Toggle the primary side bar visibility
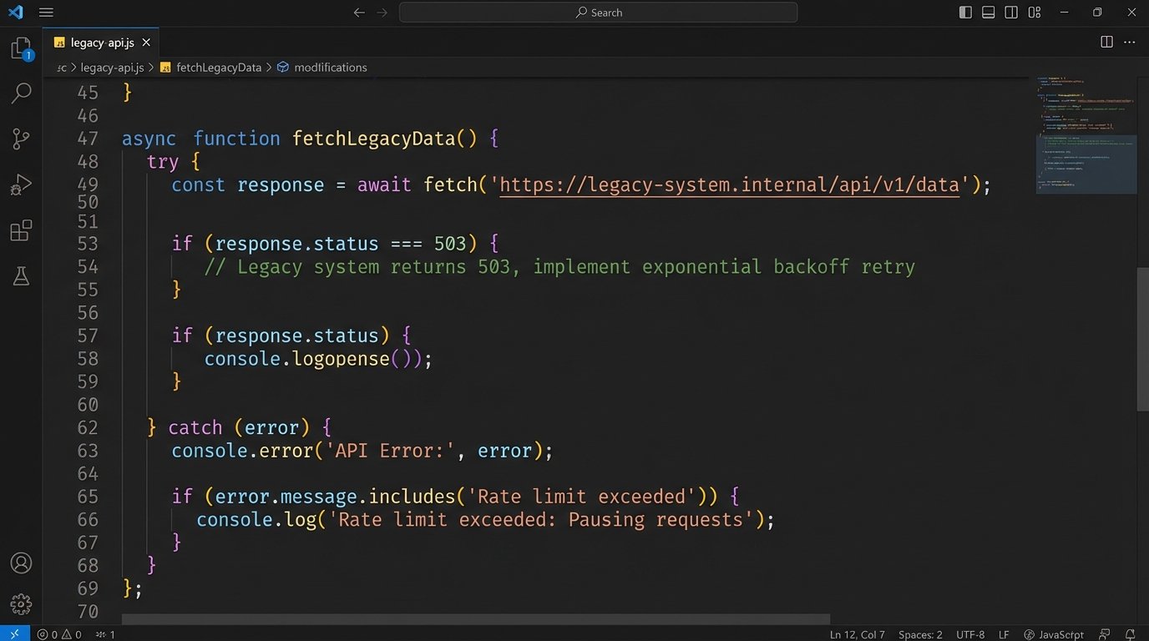This screenshot has height=641, width=1149. pos(965,13)
